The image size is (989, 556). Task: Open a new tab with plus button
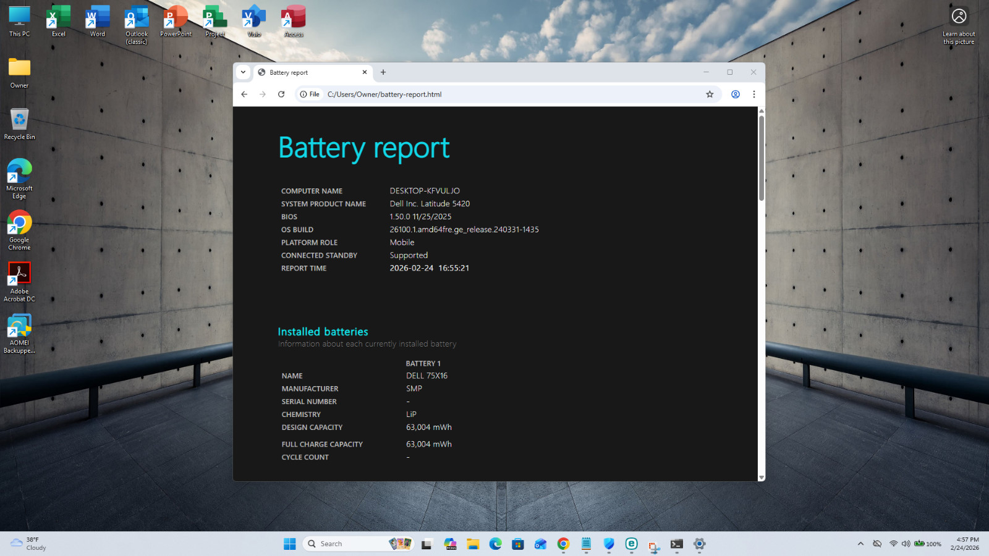pyautogui.click(x=383, y=72)
